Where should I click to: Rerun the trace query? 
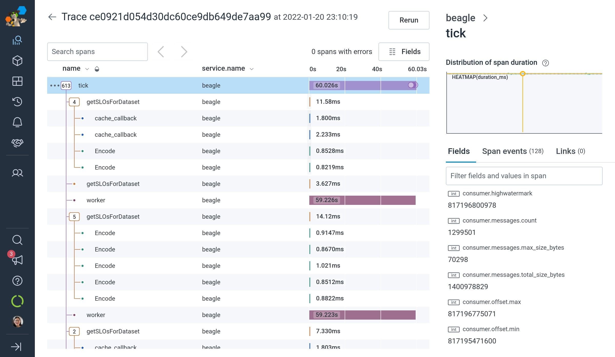tap(408, 20)
